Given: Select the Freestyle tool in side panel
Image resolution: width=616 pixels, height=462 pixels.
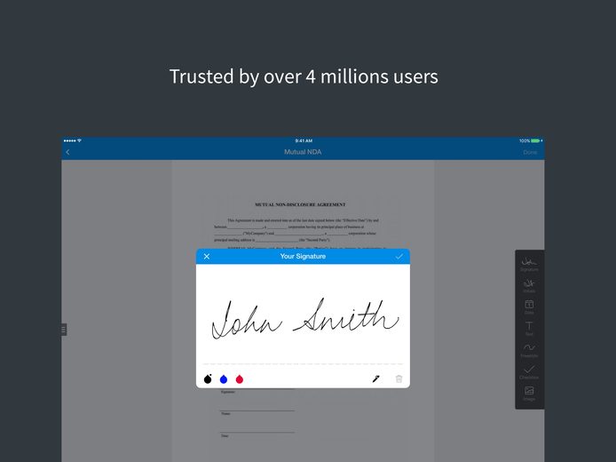Looking at the screenshot, I should 529,350.
